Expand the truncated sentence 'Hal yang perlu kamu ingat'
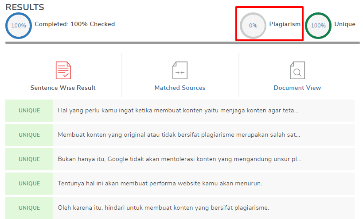The image size is (363, 219). point(178,111)
